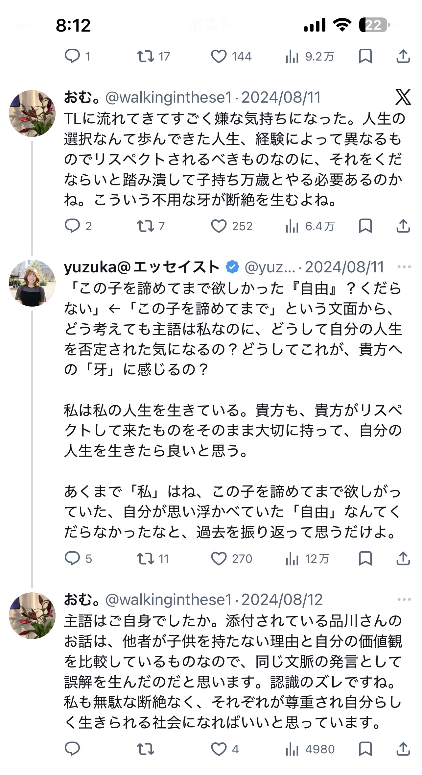Like the おむ。 post with 252 likes
422x775 pixels.
(x=219, y=226)
